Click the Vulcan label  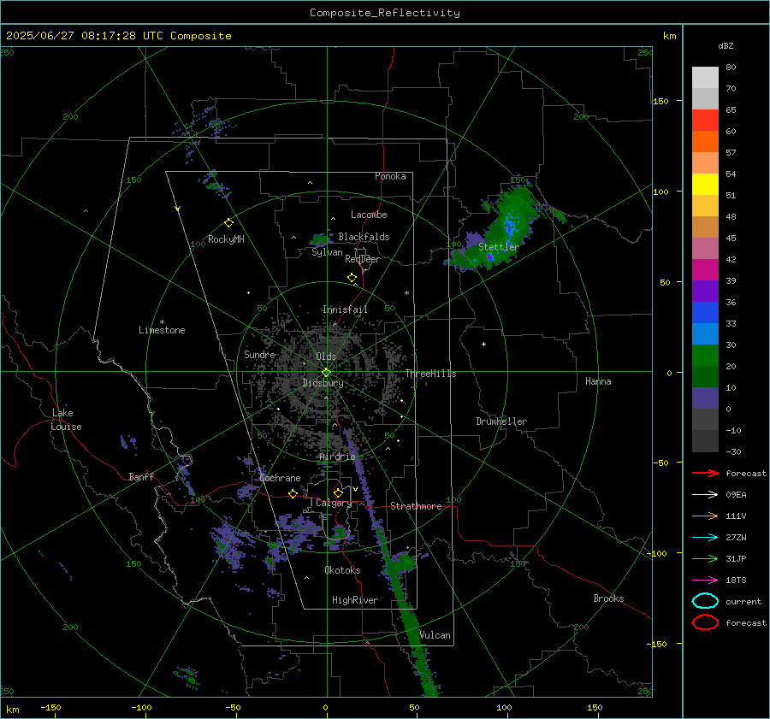coord(435,635)
